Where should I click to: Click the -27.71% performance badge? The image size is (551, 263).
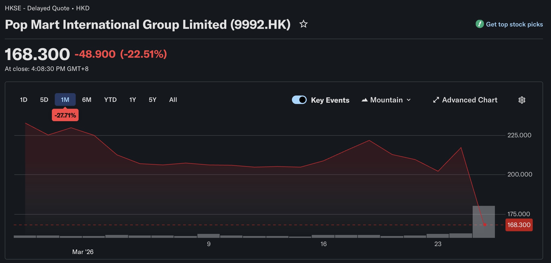coord(65,115)
